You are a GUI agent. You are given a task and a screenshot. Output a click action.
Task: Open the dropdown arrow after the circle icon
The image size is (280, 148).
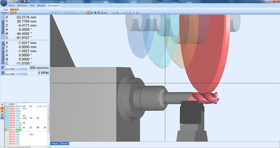pyautogui.click(x=128, y=13)
